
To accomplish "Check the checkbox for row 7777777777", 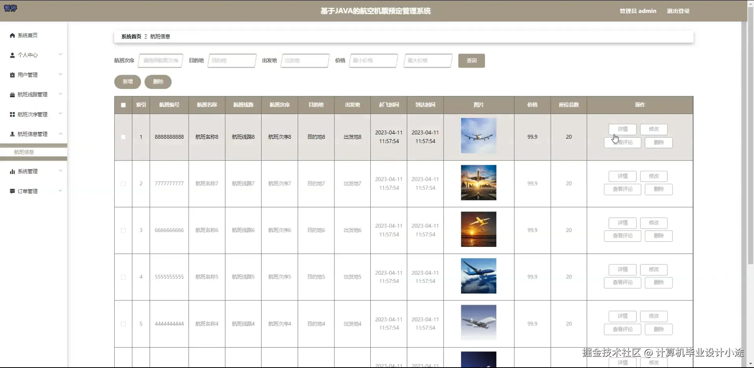I will [x=123, y=184].
